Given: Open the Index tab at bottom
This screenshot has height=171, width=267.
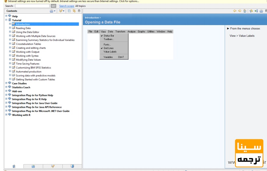Looking at the screenshot, I should click(33, 166).
